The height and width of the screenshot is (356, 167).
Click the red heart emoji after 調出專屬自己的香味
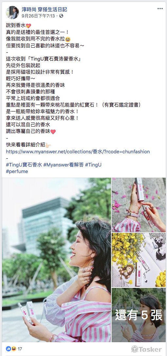click(x=53, y=132)
